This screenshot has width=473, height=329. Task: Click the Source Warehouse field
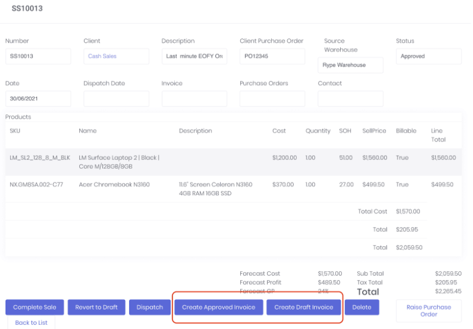(x=350, y=65)
